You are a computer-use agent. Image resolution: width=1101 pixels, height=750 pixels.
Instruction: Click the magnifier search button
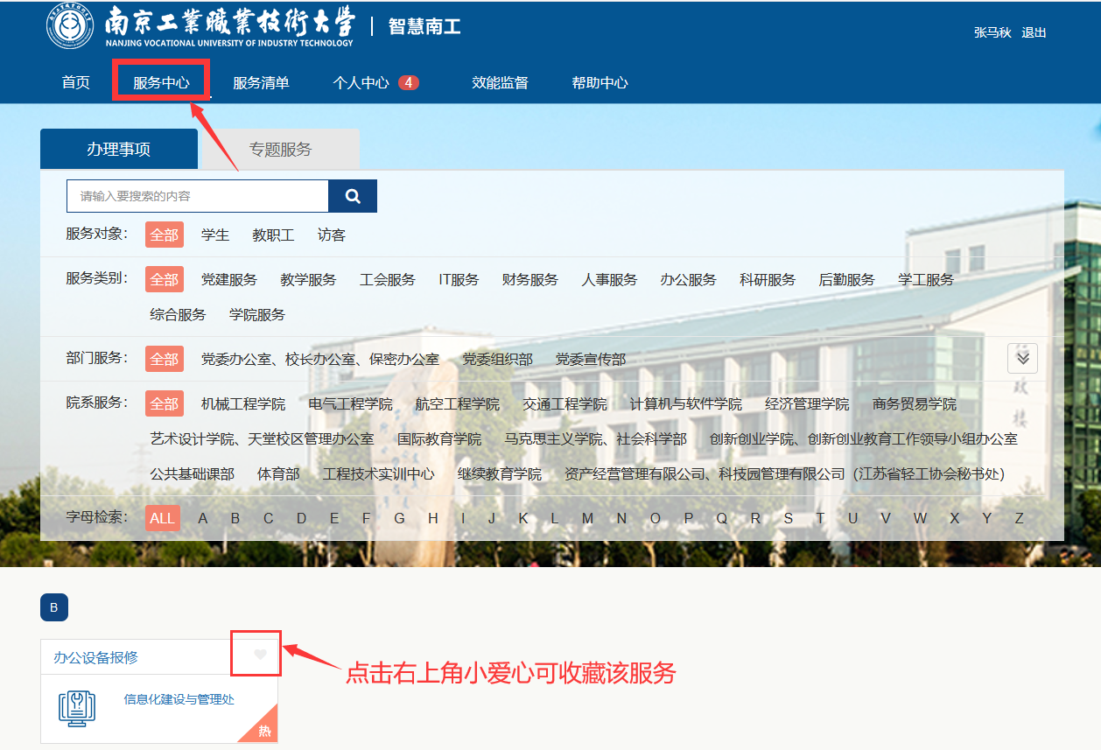pyautogui.click(x=353, y=196)
